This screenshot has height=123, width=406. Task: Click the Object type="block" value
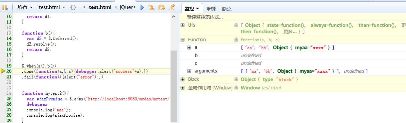(269, 79)
